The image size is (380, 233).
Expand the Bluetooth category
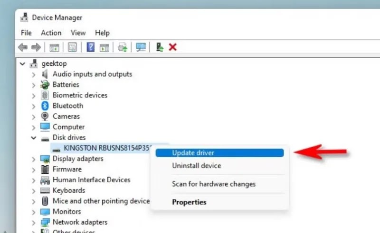point(34,106)
